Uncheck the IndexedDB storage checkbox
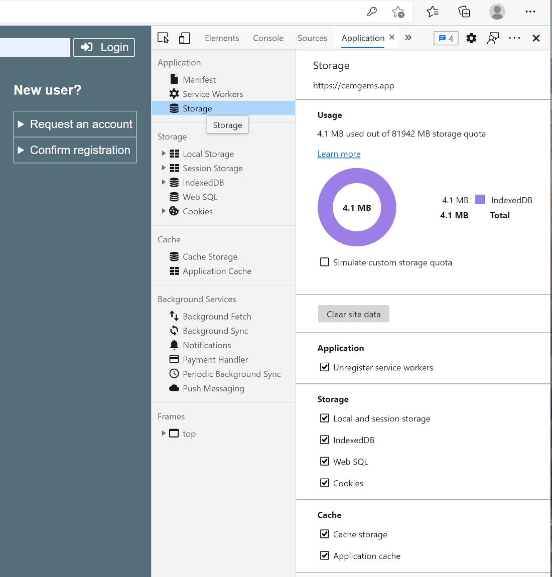 tap(325, 440)
